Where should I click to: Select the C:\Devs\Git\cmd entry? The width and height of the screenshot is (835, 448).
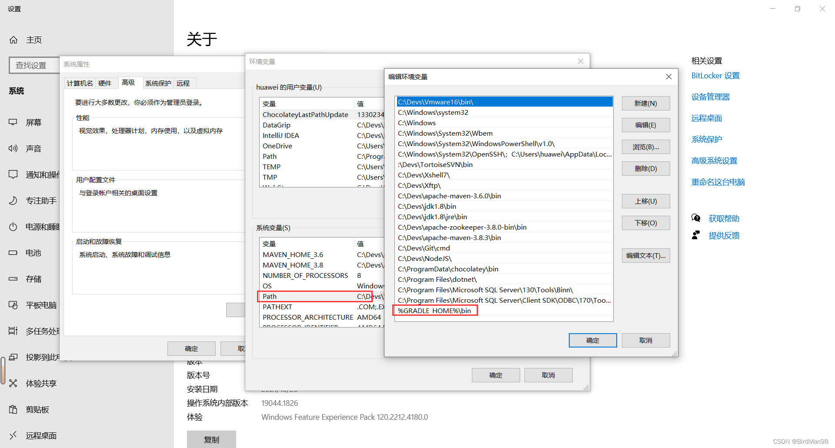(x=504, y=248)
